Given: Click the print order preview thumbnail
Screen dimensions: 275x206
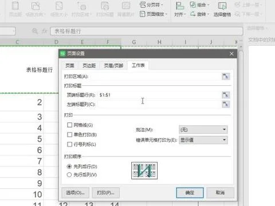Looking at the screenshot, I should (144, 171).
